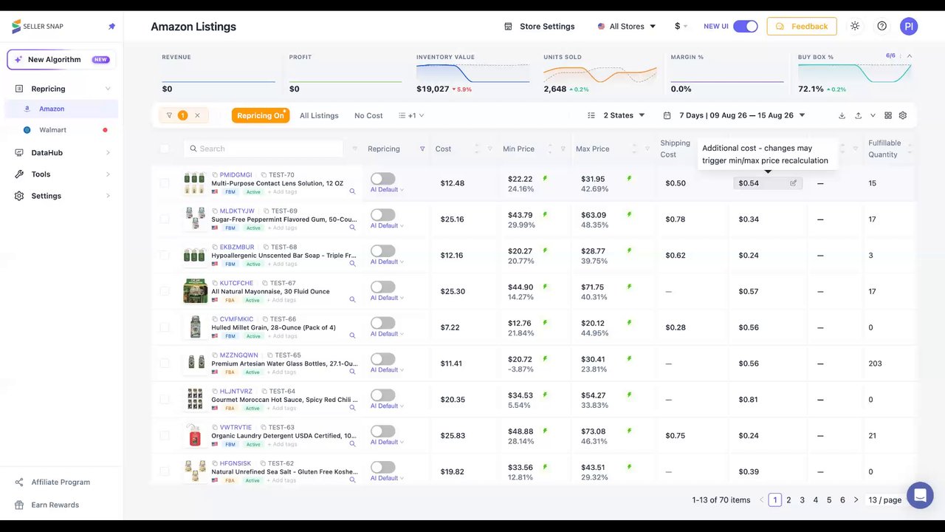Add tags to All Natural Mayonnaise
This screenshot has height=532, width=945.
[x=282, y=300]
